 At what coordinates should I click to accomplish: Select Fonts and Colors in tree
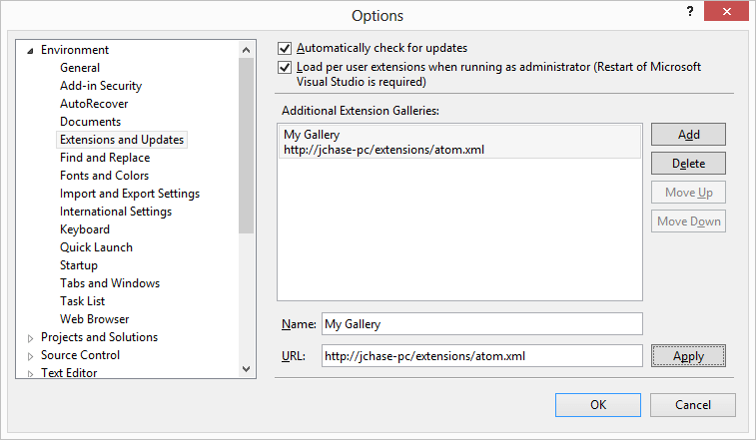(104, 176)
